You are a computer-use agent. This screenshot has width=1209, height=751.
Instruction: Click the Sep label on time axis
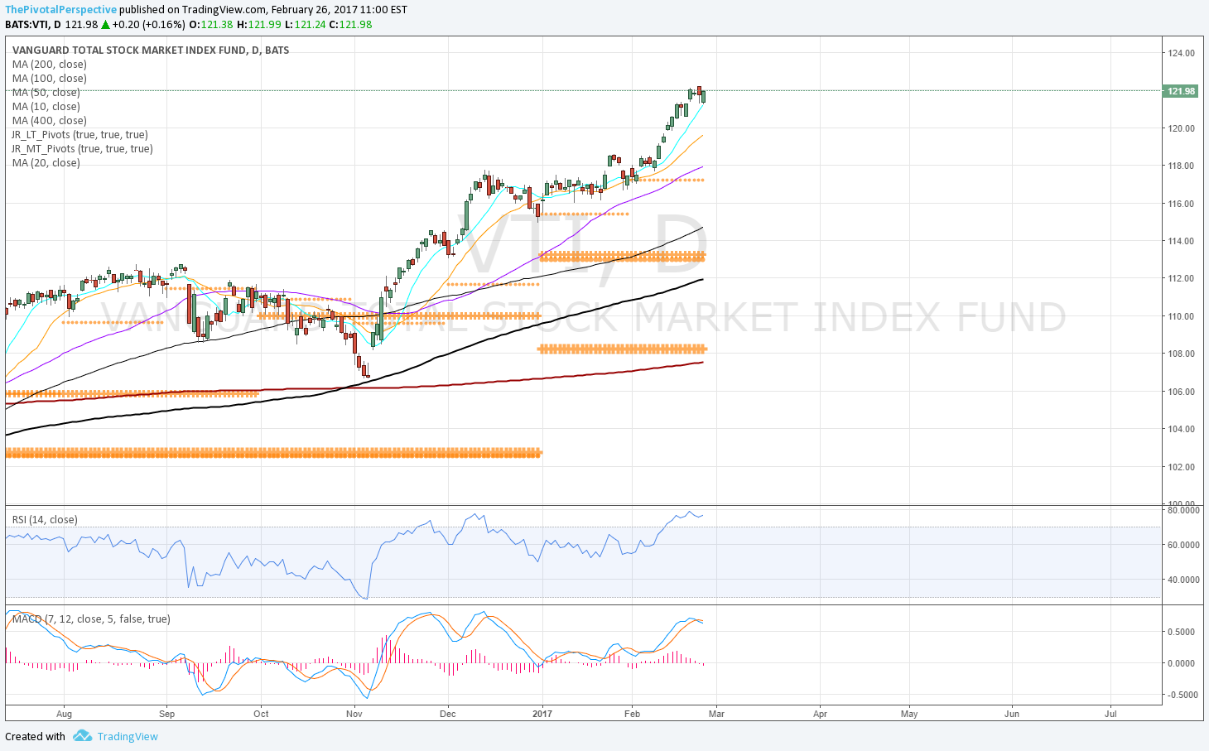click(166, 714)
